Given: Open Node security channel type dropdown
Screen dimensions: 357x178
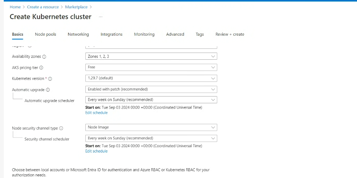Looking at the screenshot, I should point(151,127).
